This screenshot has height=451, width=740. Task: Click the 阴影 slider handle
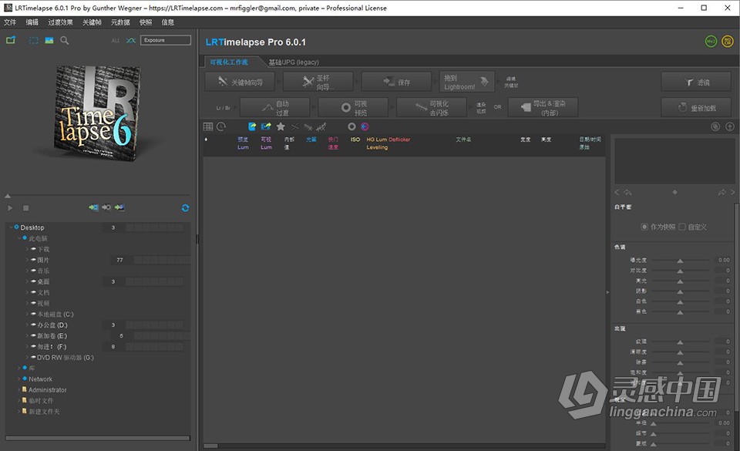click(x=680, y=291)
